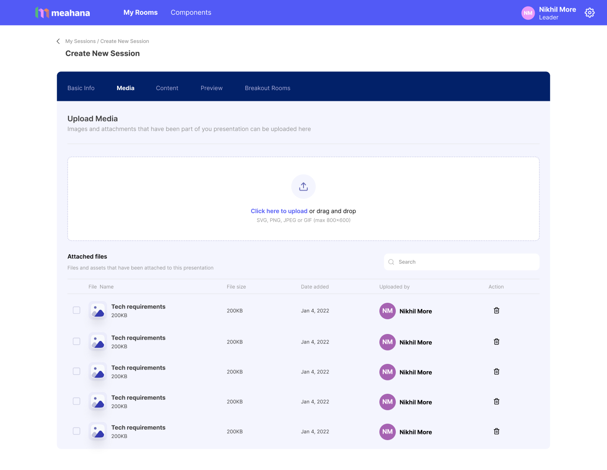The image size is (607, 470).
Task: Click the upload arrow icon in dropzone
Action: click(303, 187)
